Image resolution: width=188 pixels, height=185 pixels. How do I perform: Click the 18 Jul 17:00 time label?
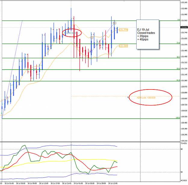pyautogui.click(x=55, y=183)
